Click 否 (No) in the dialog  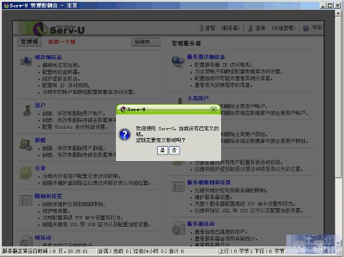coord(174,150)
